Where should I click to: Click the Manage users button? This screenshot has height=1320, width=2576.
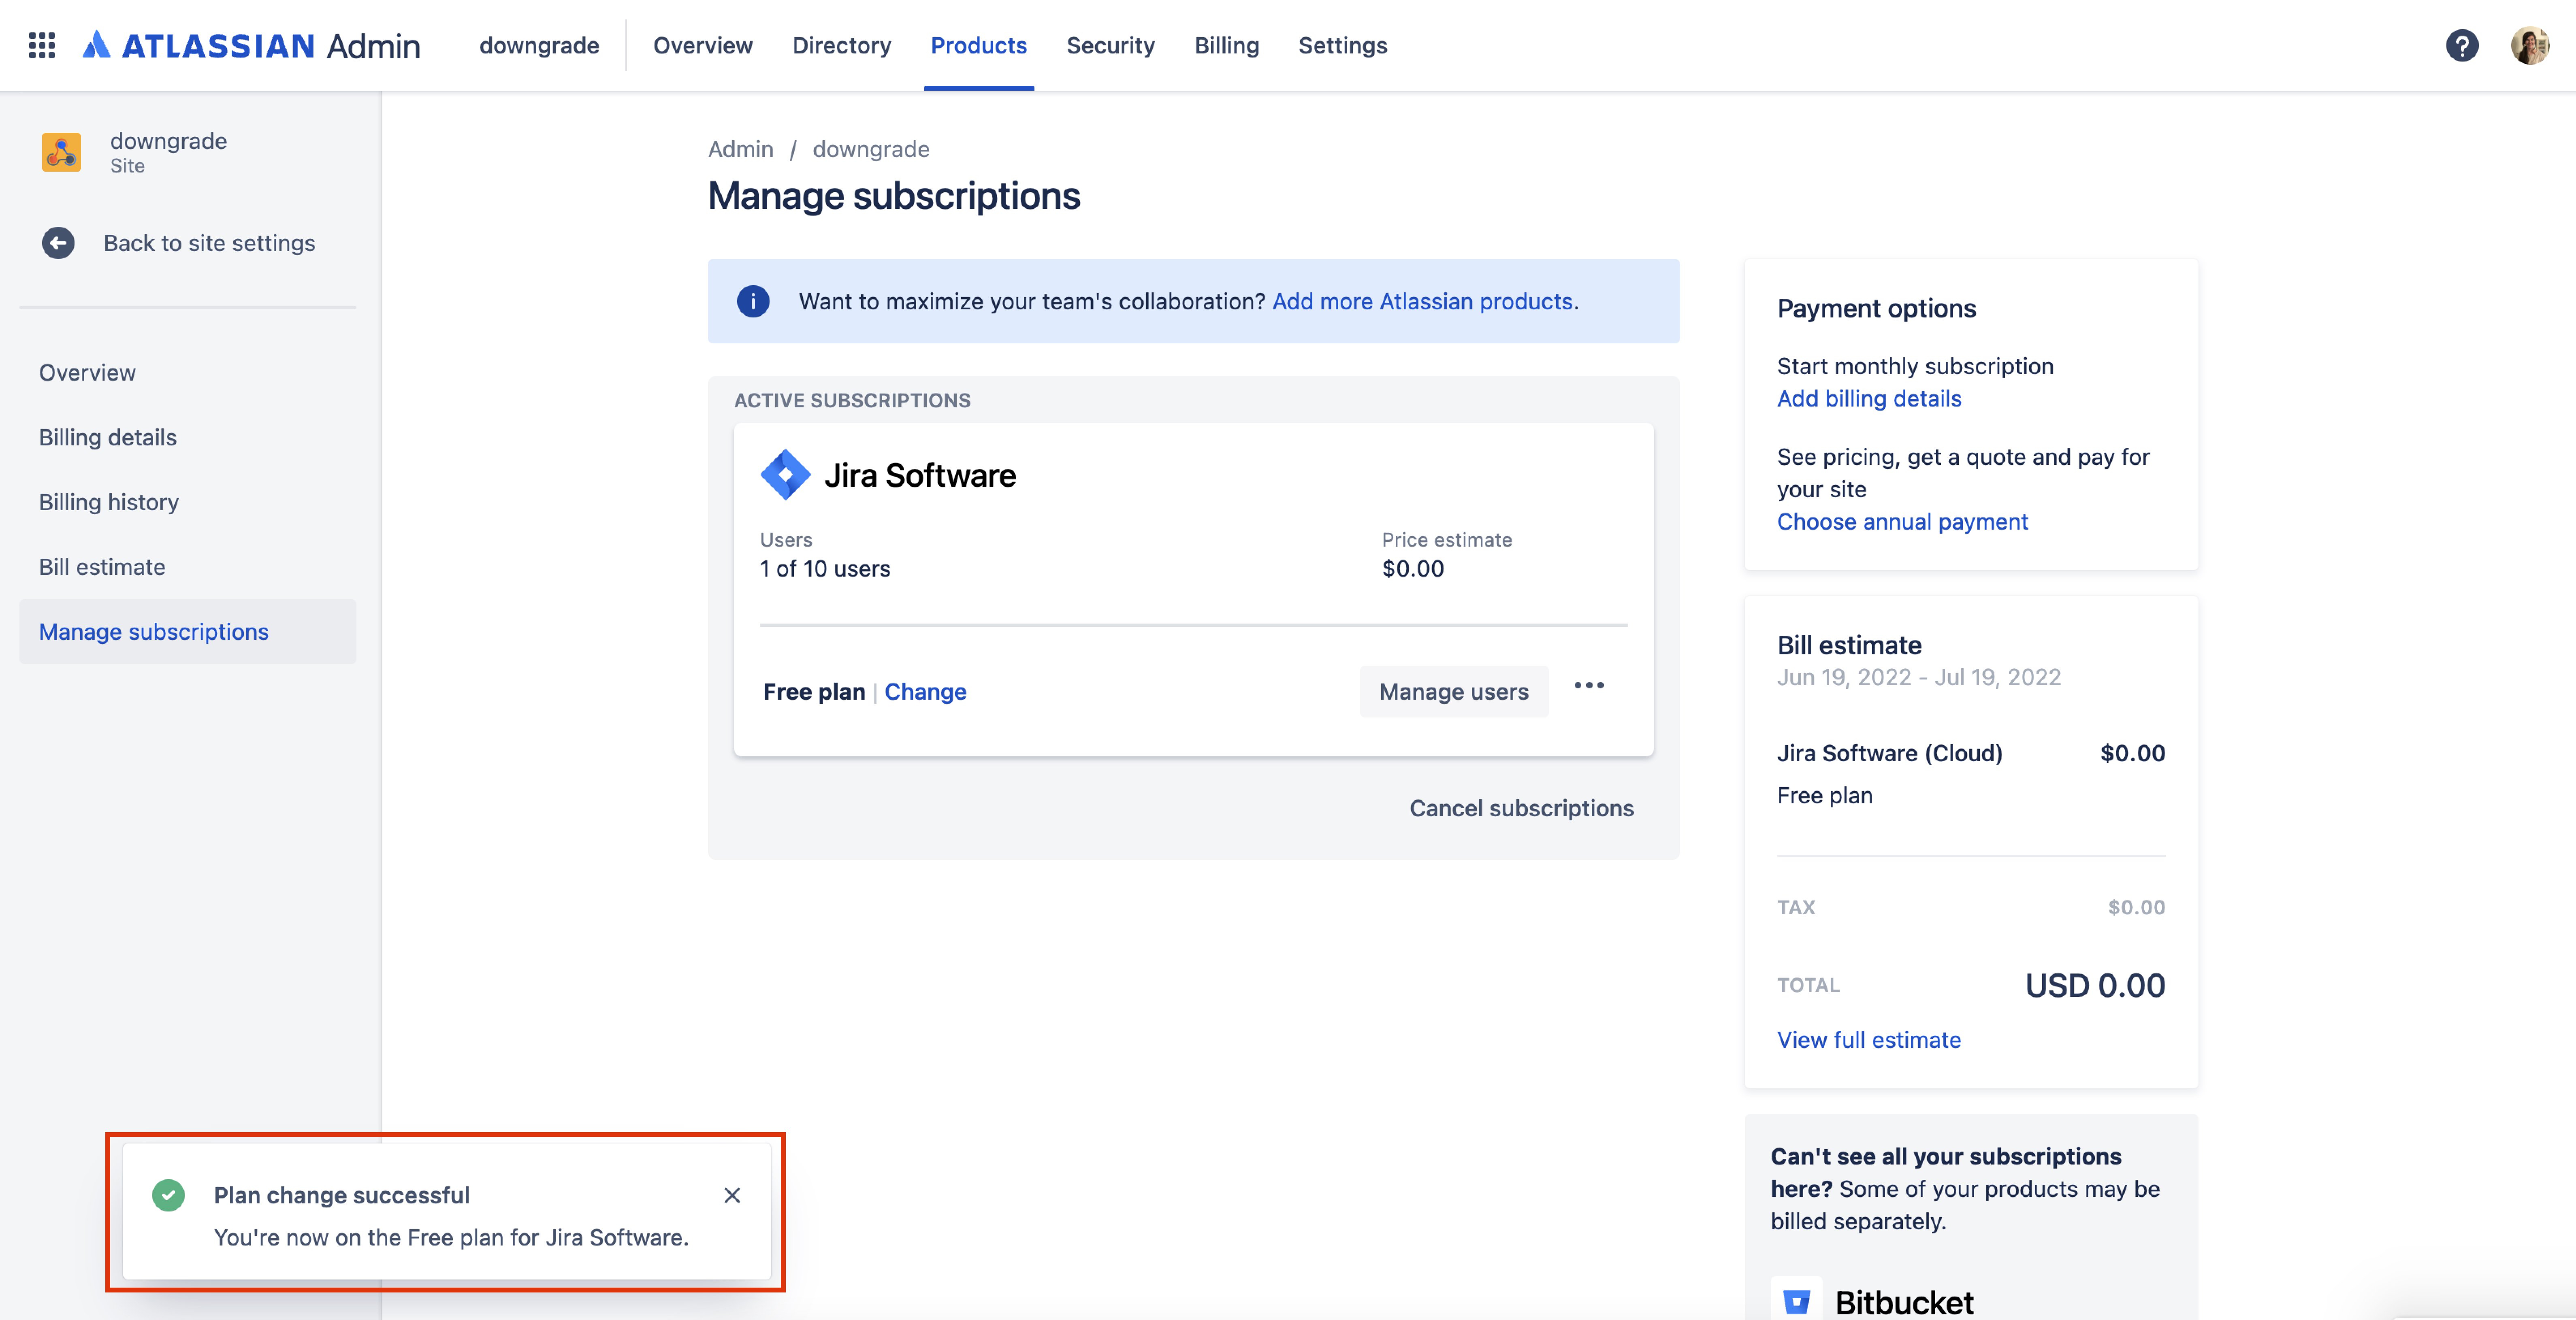tap(1454, 692)
